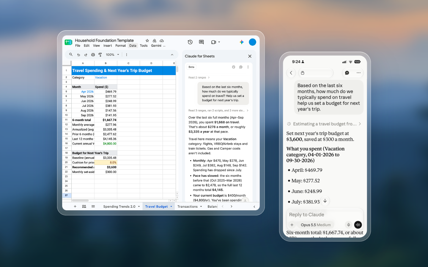The image size is (428, 267).
Task: Open the comments icon in Sheets header
Action: [201, 42]
